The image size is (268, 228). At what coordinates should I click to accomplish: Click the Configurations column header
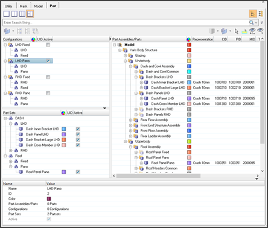click(x=13, y=39)
